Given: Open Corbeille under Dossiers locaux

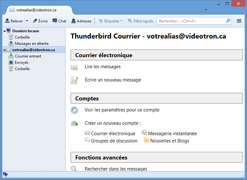Looking at the screenshot, I should point(22,37).
